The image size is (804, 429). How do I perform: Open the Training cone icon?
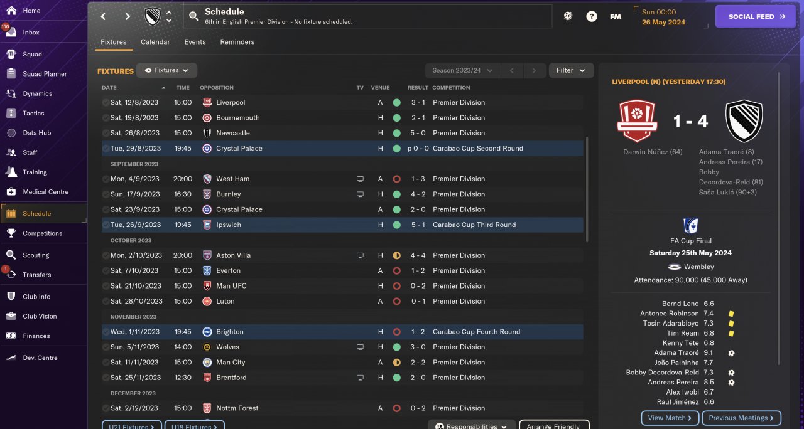pyautogui.click(x=11, y=172)
